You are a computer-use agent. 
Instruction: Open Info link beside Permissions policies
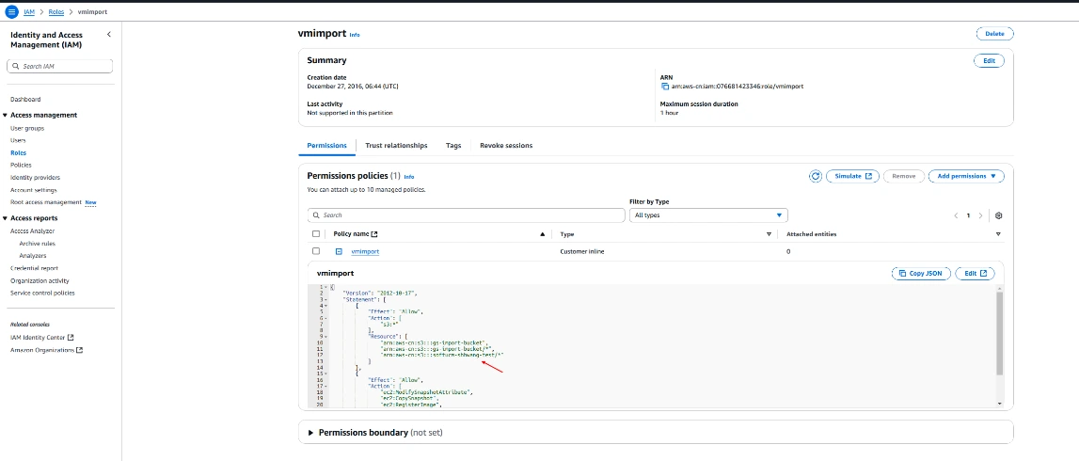tap(409, 177)
